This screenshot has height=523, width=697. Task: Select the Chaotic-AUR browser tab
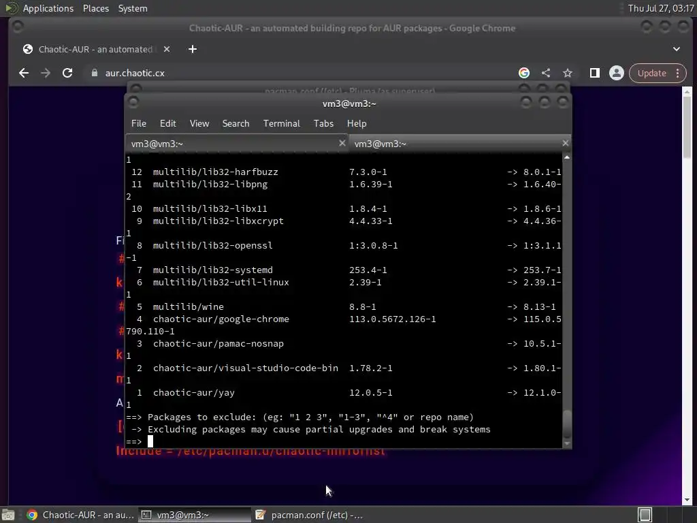[95, 49]
